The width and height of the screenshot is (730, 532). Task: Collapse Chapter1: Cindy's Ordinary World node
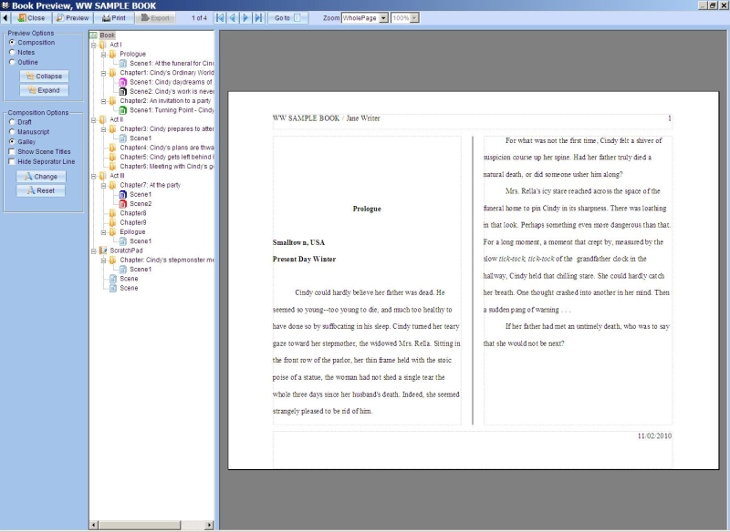coord(103,73)
